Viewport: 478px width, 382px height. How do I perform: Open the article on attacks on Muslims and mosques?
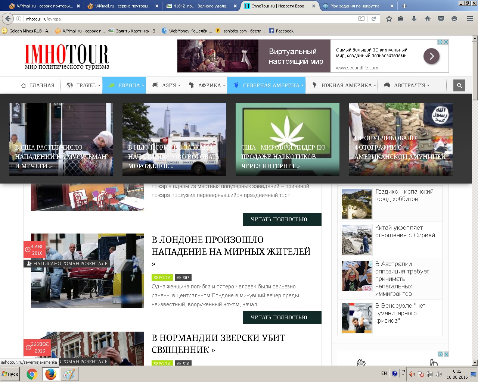point(61,139)
